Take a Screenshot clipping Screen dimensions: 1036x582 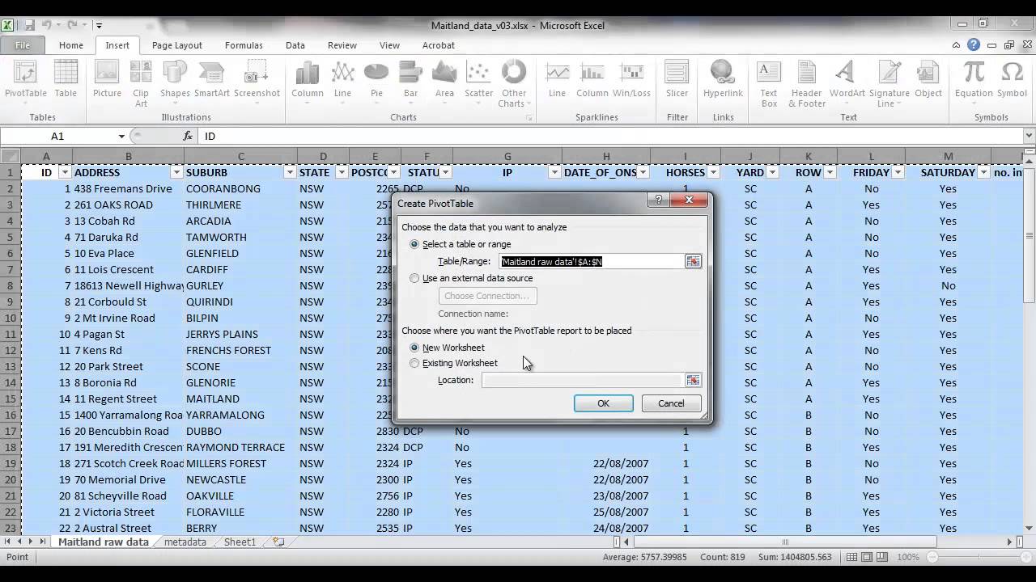257,82
